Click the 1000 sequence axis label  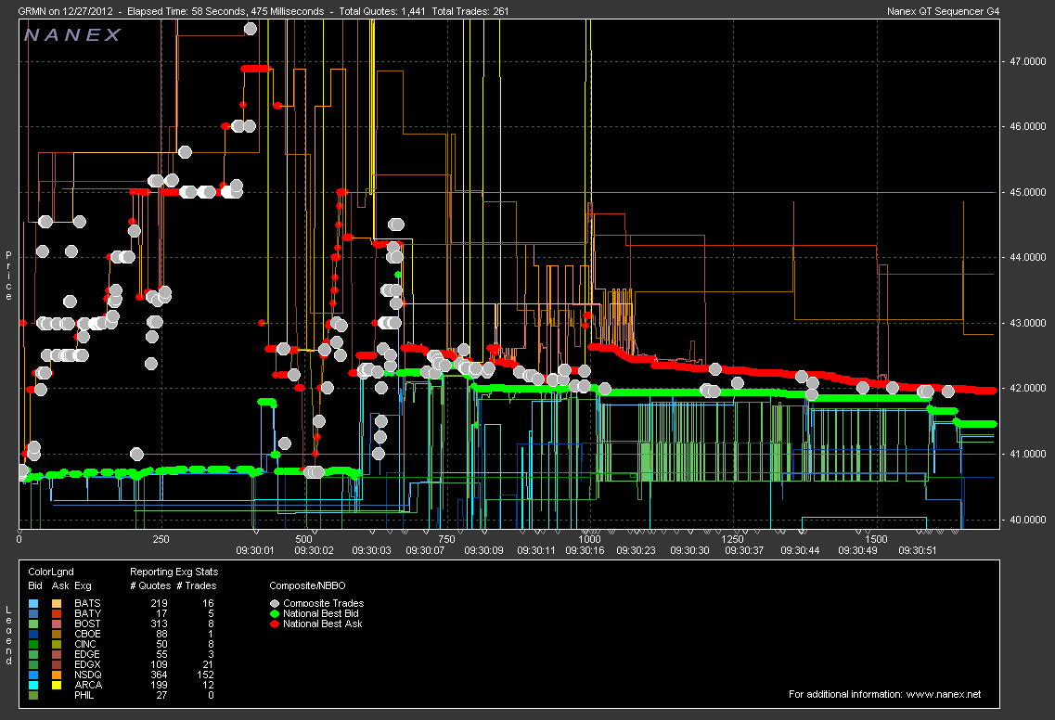(589, 539)
